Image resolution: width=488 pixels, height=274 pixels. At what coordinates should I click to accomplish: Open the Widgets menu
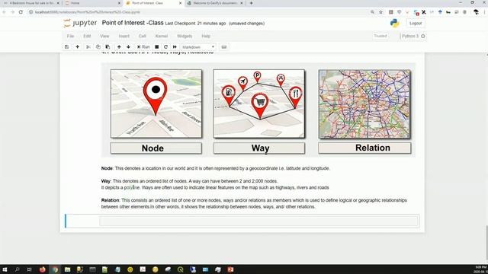coord(185,36)
